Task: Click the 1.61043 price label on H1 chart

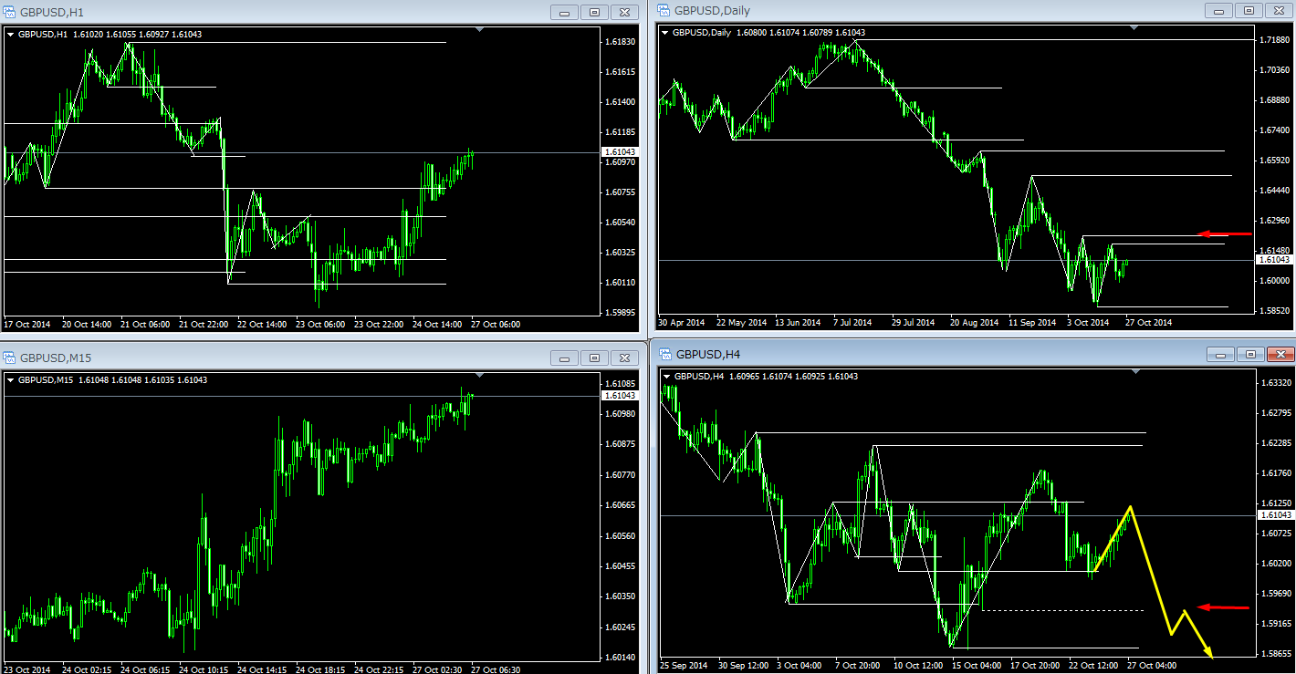Action: click(x=620, y=151)
